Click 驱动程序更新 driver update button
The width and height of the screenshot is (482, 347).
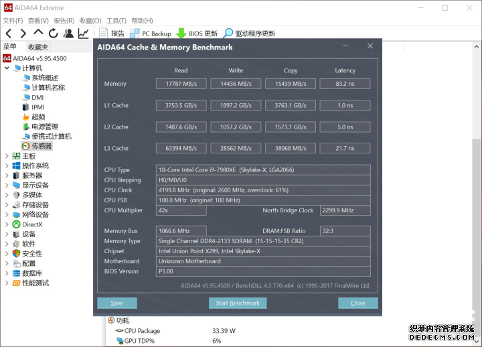[249, 33]
